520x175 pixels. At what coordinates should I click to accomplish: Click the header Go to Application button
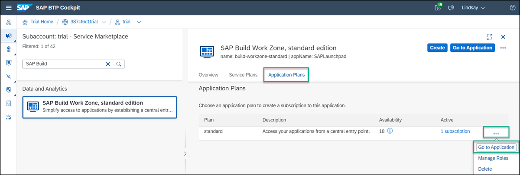click(x=472, y=48)
